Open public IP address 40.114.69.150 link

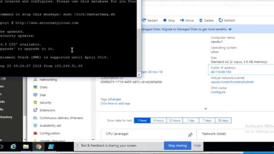point(221,72)
